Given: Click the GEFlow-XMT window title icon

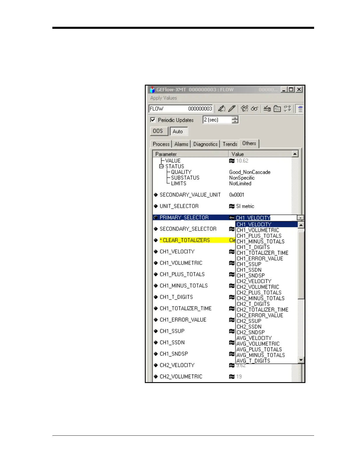Looking at the screenshot, I should pyautogui.click(x=152, y=90).
